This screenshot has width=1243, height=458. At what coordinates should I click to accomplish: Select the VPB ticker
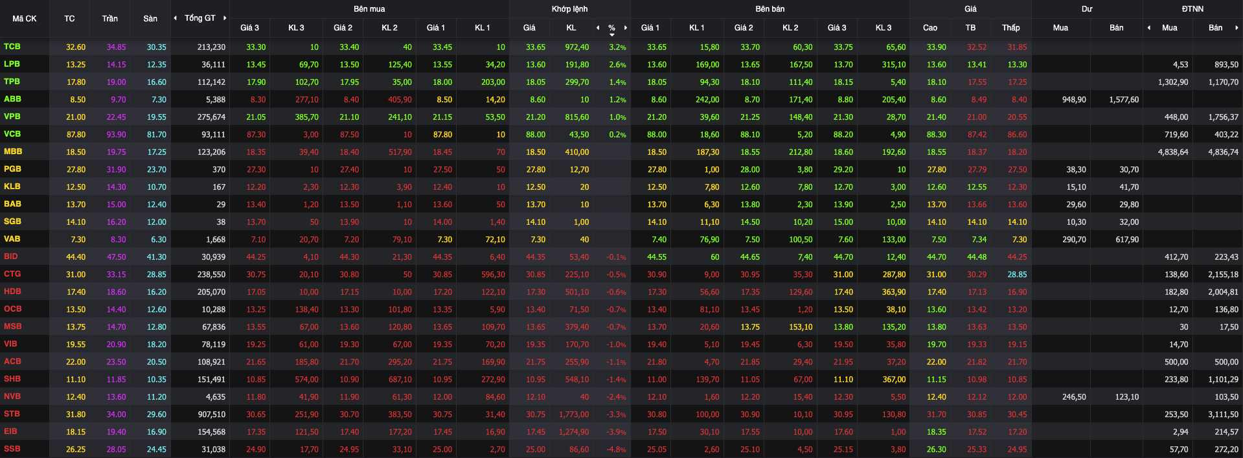12,117
